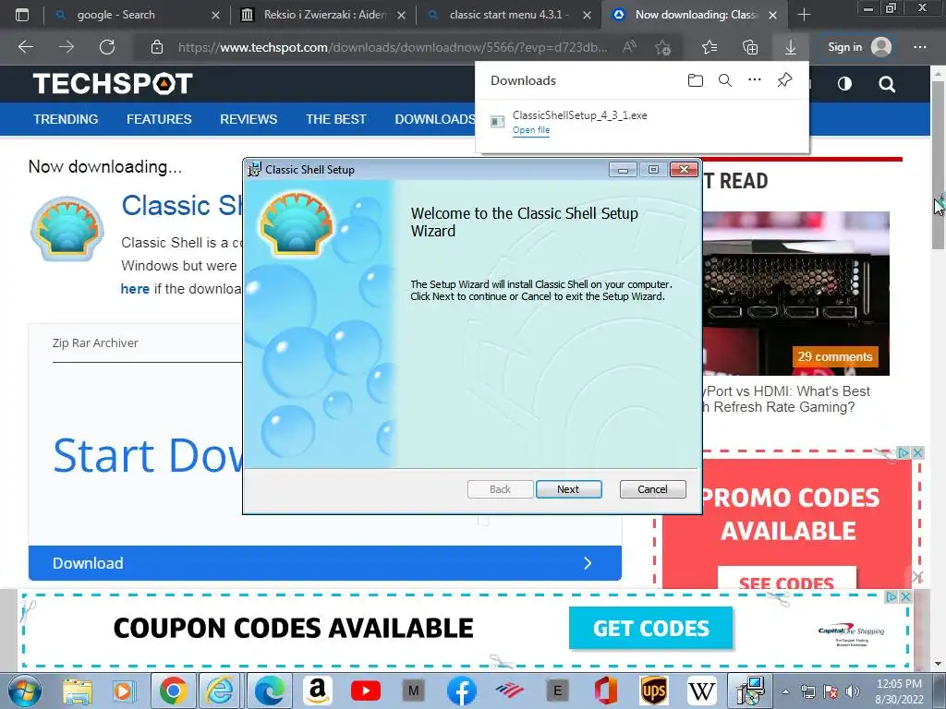Search downloads with magnifier icon
This screenshot has width=946, height=709.
point(724,80)
